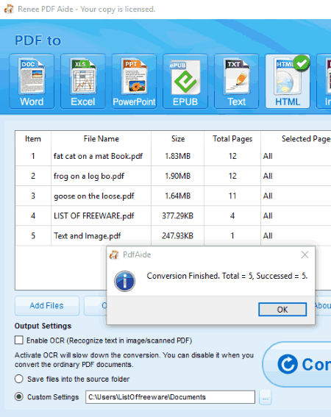Select the HTML output format

pyautogui.click(x=288, y=82)
